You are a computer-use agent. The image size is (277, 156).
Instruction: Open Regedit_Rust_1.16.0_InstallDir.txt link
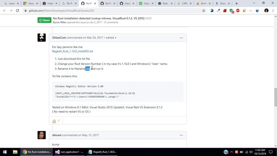pyautogui.click(x=72, y=51)
